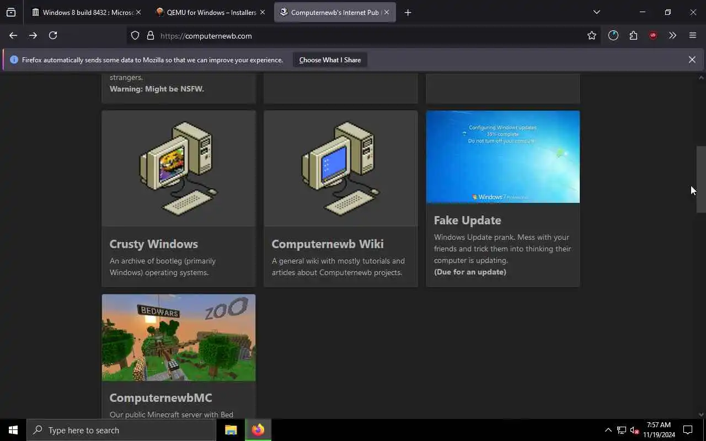Open the Fake Update Windows 7 screenshot
Viewport: 706px width, 441px height.
tap(502, 157)
